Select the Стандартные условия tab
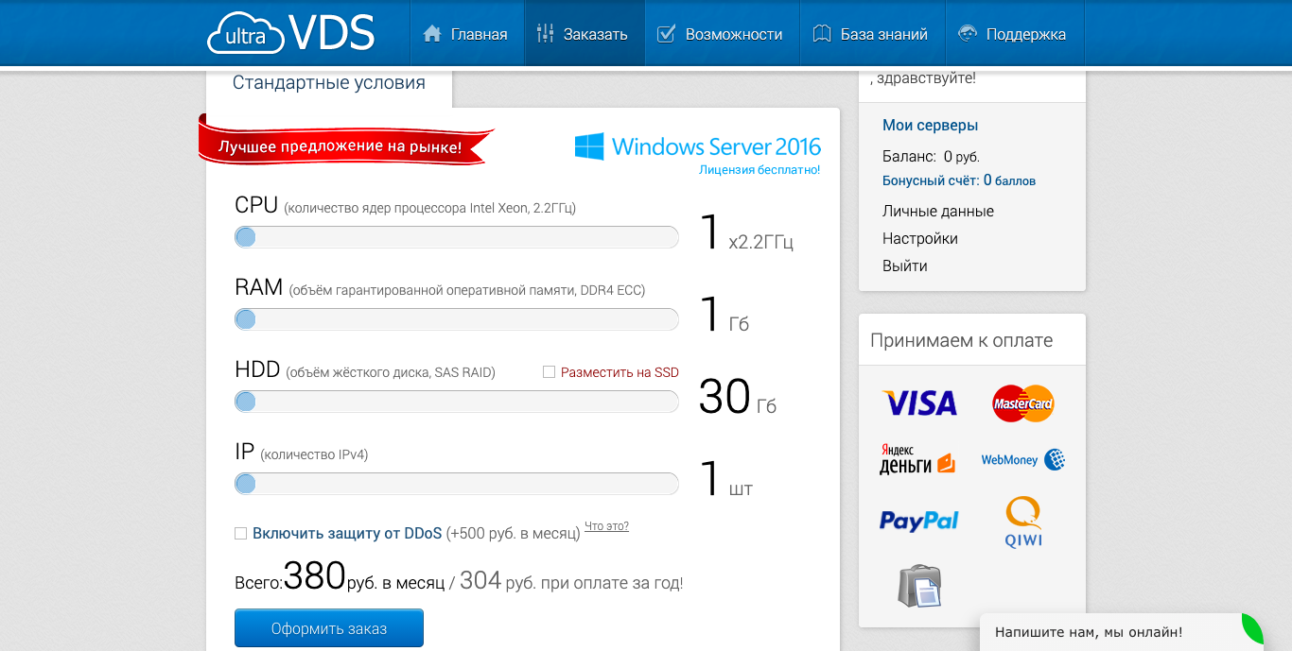The height and width of the screenshot is (651, 1292). click(x=329, y=83)
